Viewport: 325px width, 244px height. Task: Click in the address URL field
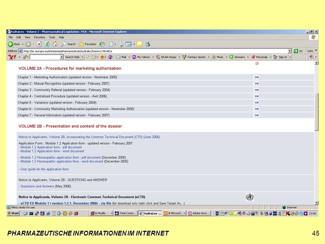click(155, 51)
